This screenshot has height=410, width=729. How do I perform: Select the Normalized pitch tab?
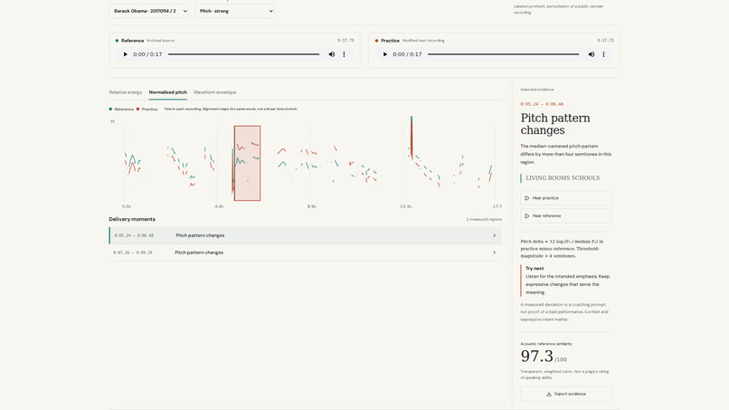(168, 92)
